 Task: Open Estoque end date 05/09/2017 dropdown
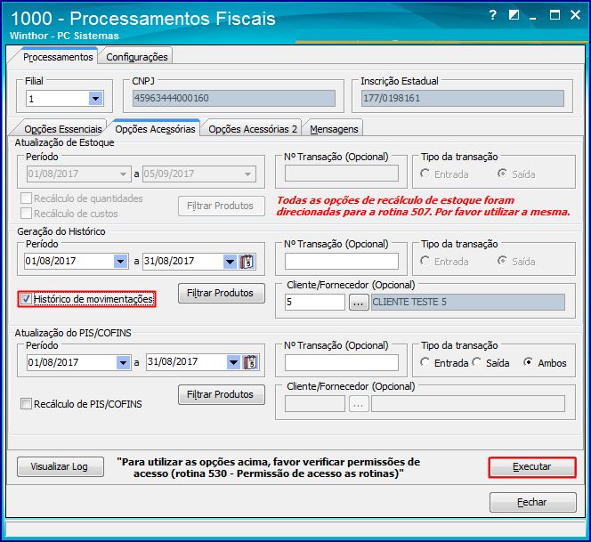click(x=247, y=174)
